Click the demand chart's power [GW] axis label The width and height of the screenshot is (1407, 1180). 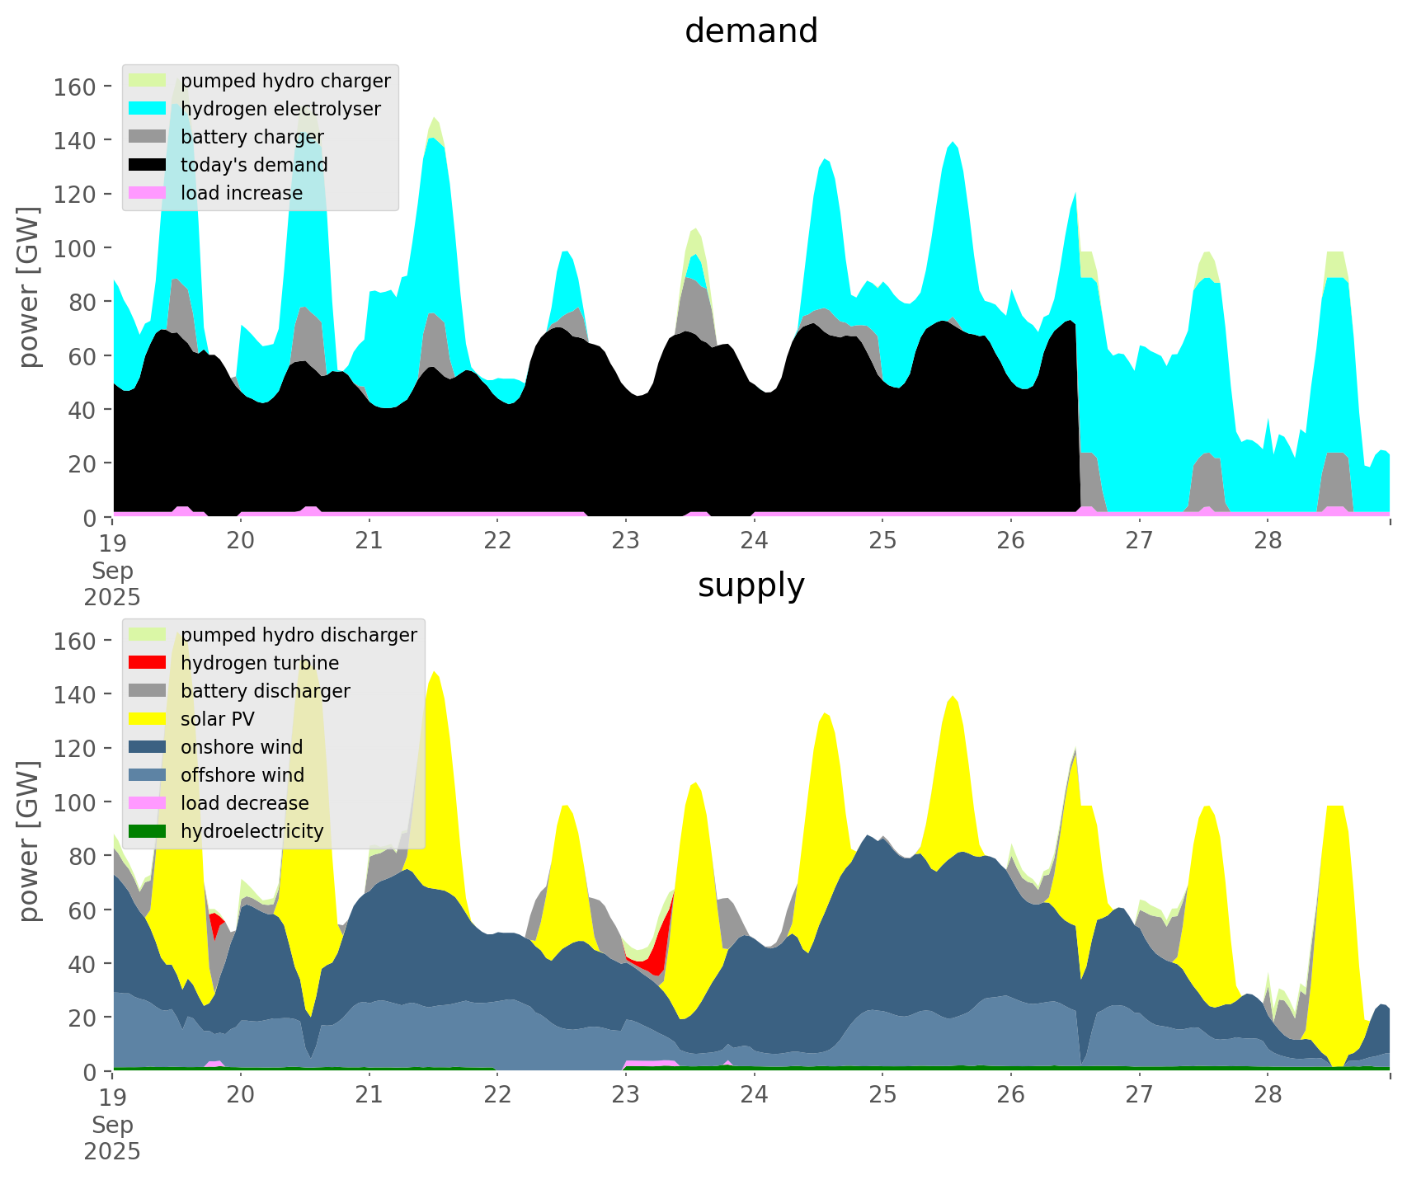pyautogui.click(x=29, y=287)
